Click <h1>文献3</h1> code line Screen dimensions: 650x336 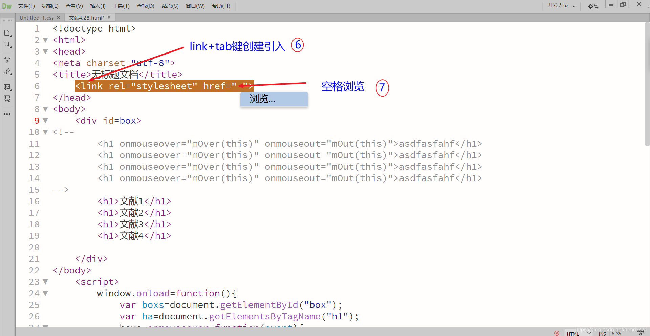click(x=134, y=224)
